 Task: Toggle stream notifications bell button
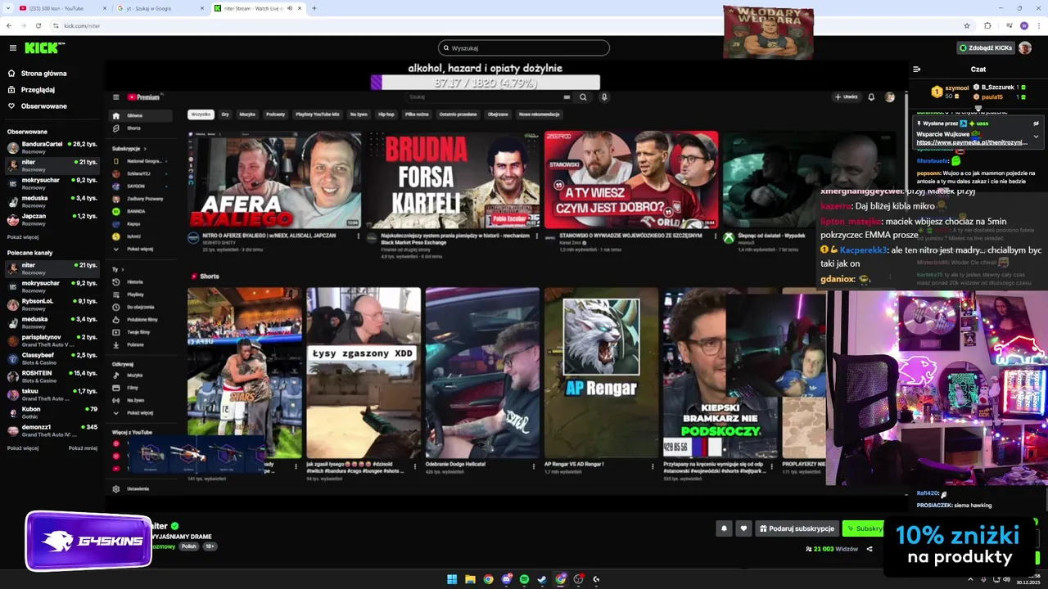(x=724, y=528)
